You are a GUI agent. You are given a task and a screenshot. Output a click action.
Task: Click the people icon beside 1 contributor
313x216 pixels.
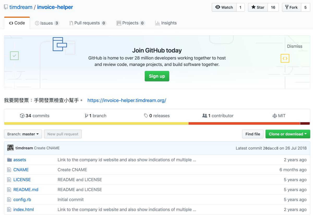pyautogui.click(x=205, y=116)
